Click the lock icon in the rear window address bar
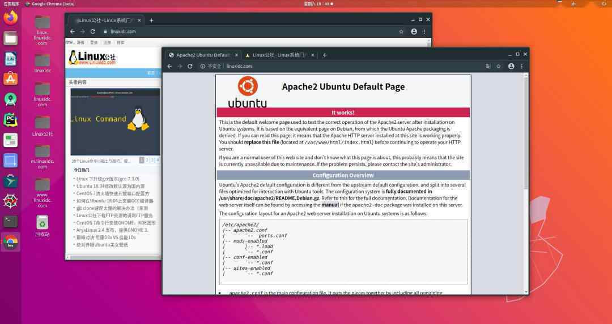Viewport: 612px width, 324px height. 105,32
